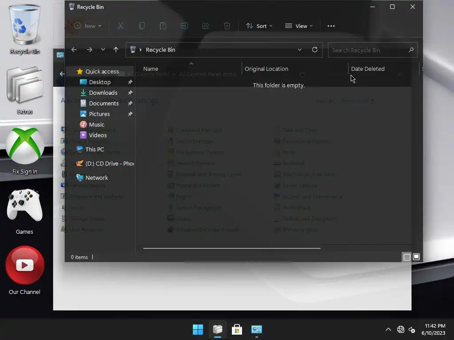Viewport: 454px width, 340px height.
Task: Select Desktop in navigation pane
Action: 100,82
